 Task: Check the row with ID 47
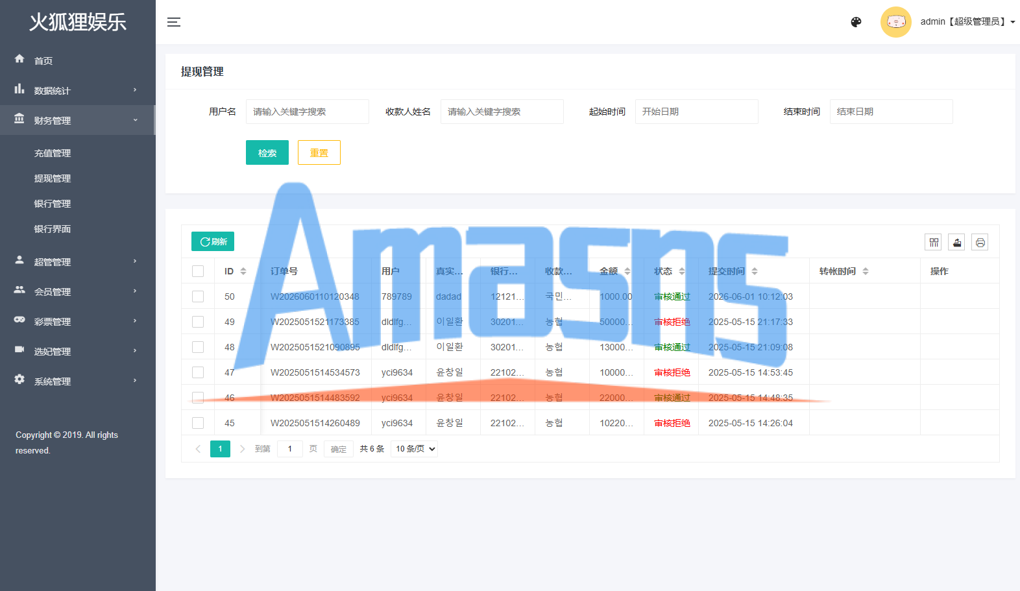[x=198, y=372]
